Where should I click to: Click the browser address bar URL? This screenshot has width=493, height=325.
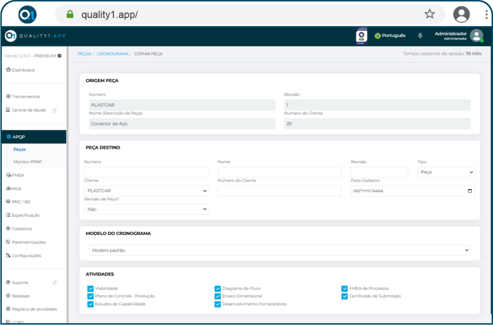109,14
